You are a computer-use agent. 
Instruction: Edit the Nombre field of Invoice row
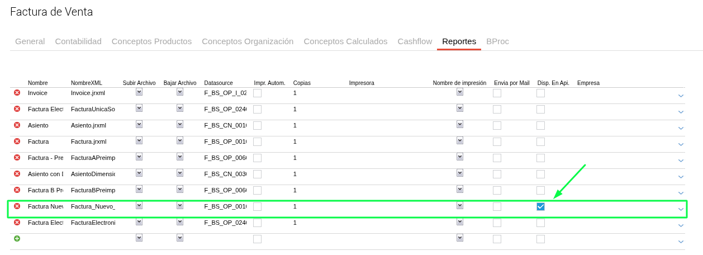(x=45, y=93)
